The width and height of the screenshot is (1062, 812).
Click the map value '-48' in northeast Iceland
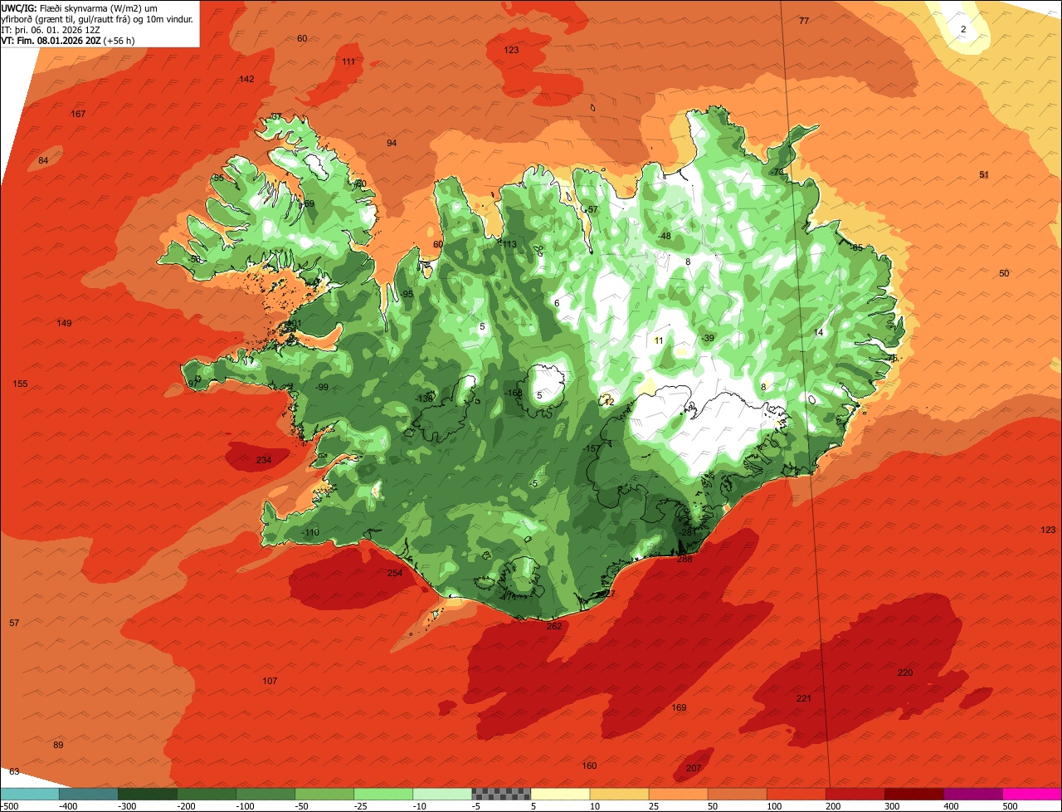(664, 237)
